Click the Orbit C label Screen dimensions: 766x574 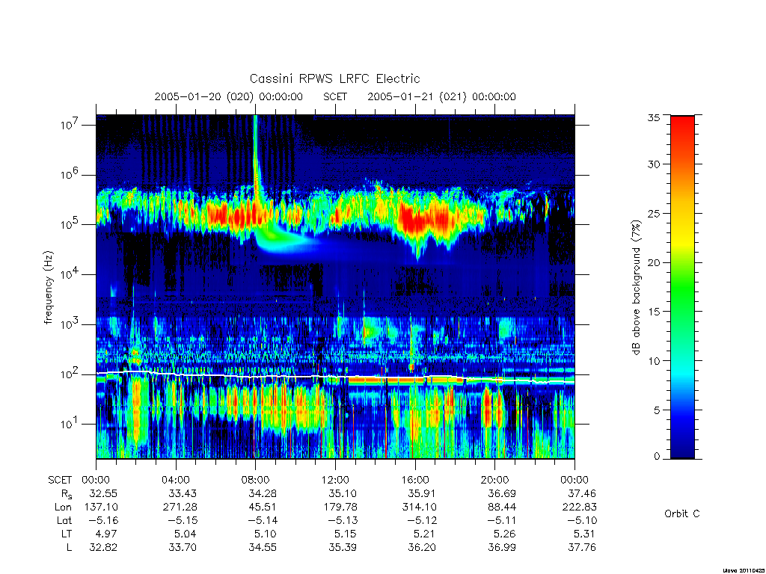[x=682, y=513]
